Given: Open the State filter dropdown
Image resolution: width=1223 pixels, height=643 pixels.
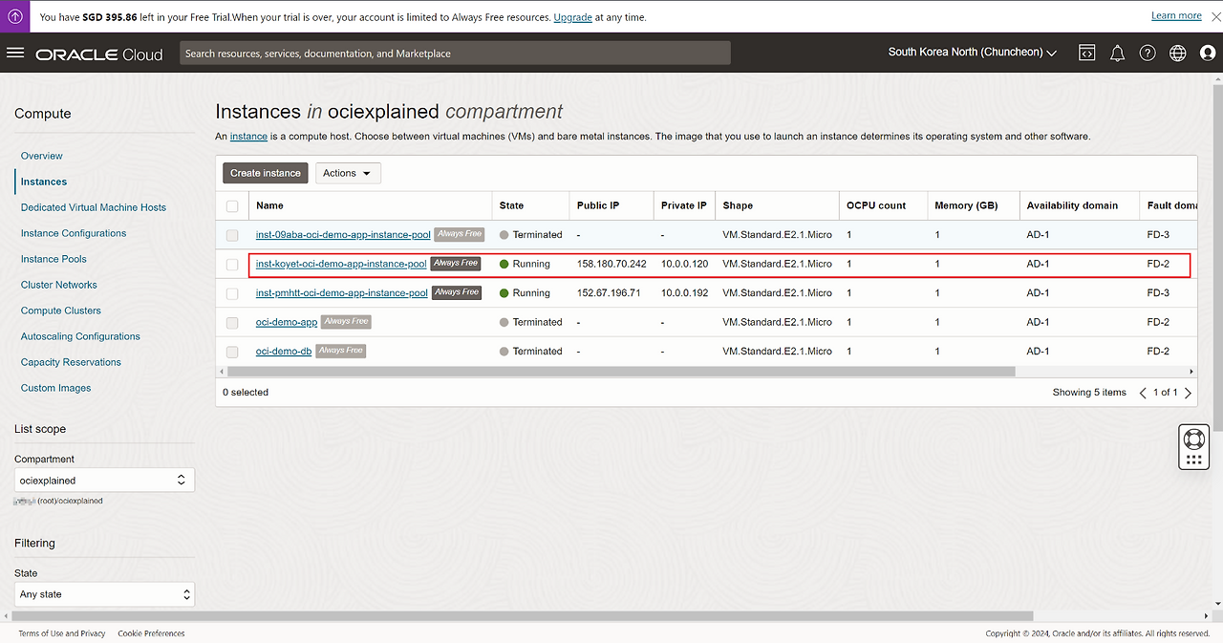Looking at the screenshot, I should coord(104,594).
